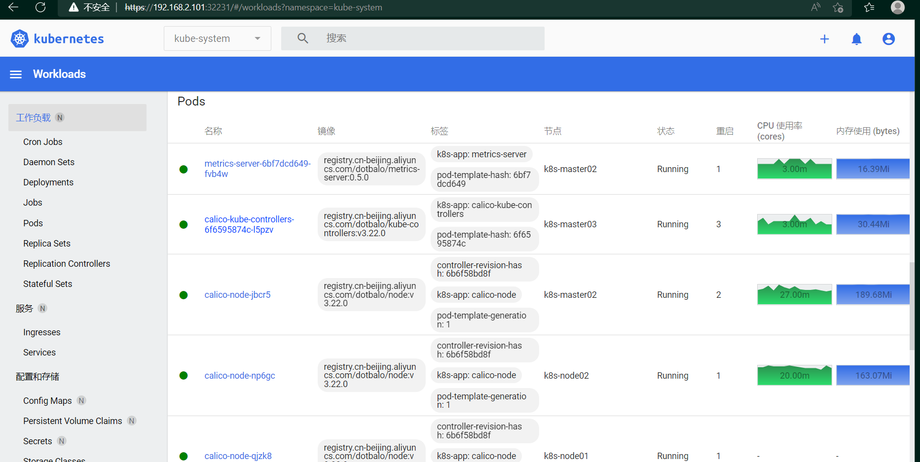Click the page vertical scrollbar
The height and width of the screenshot is (462, 920).
(912, 306)
